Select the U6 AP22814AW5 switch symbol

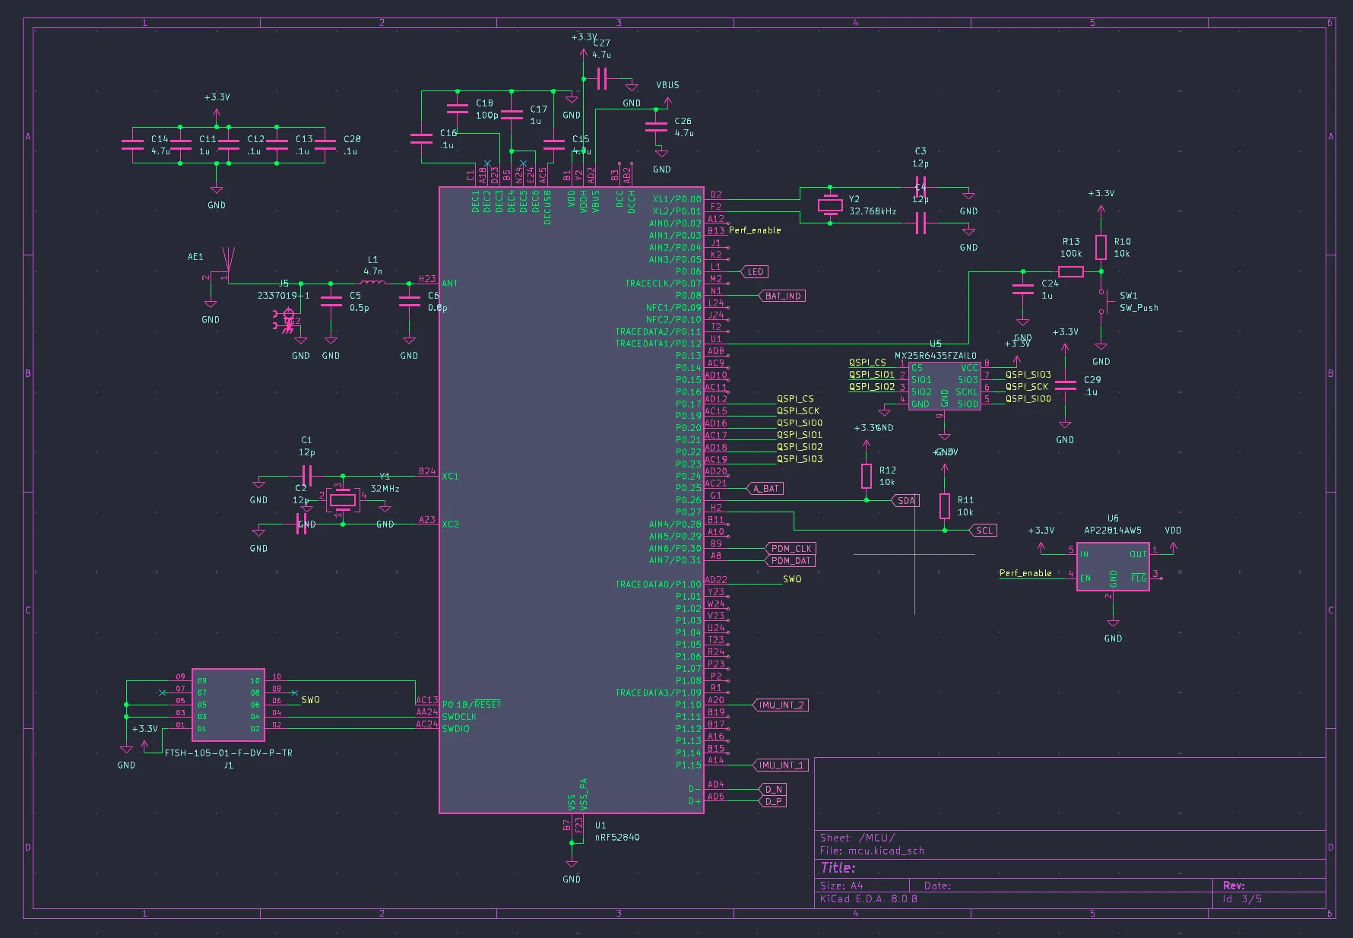1113,566
